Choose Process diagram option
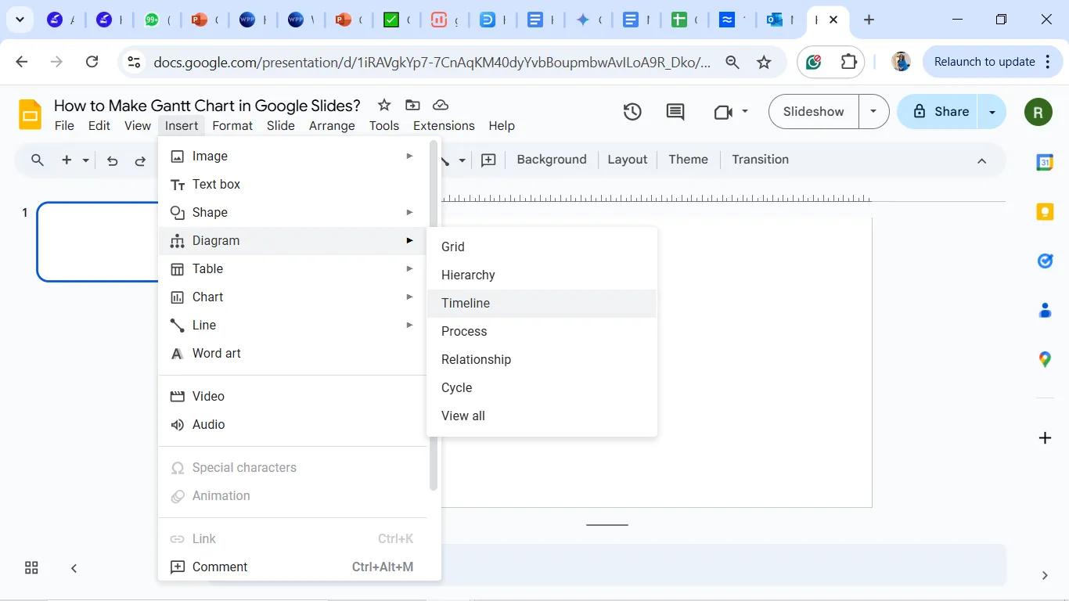Viewport: 1069px width, 601px height. pos(542,332)
